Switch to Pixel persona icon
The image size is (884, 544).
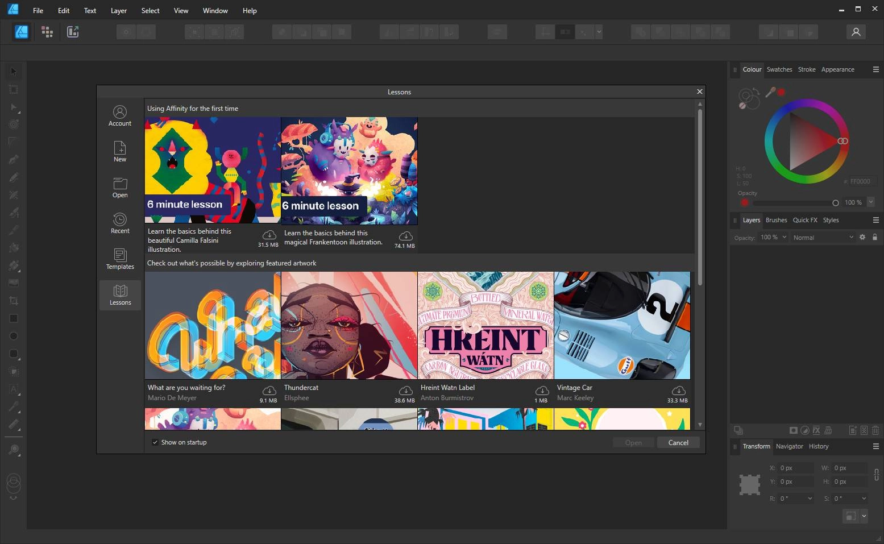coord(47,32)
